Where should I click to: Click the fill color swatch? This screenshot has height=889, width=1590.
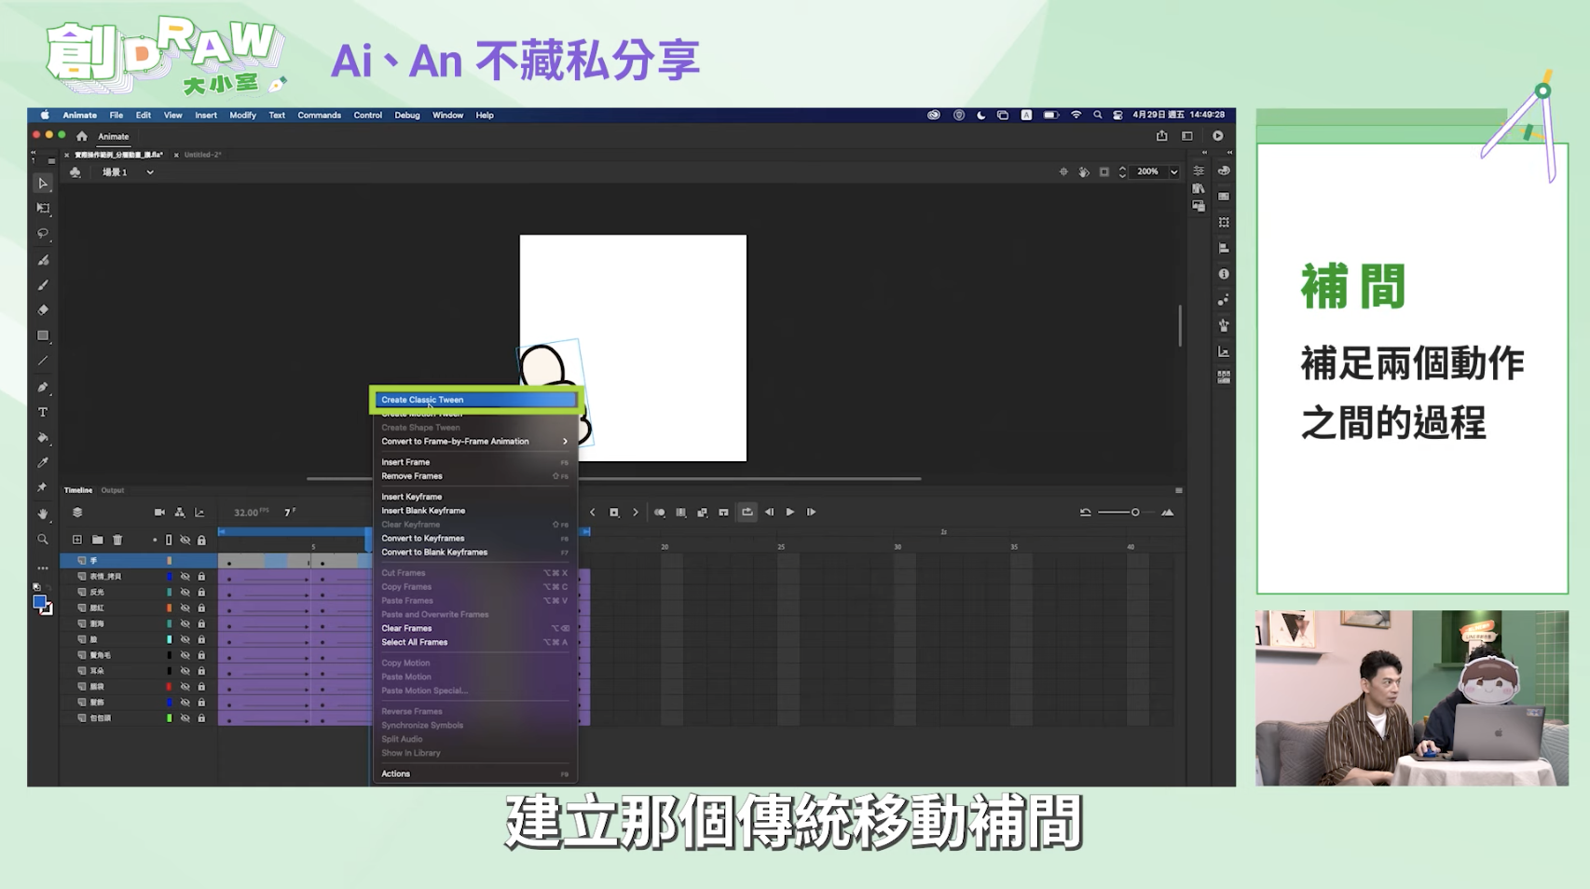coord(40,603)
